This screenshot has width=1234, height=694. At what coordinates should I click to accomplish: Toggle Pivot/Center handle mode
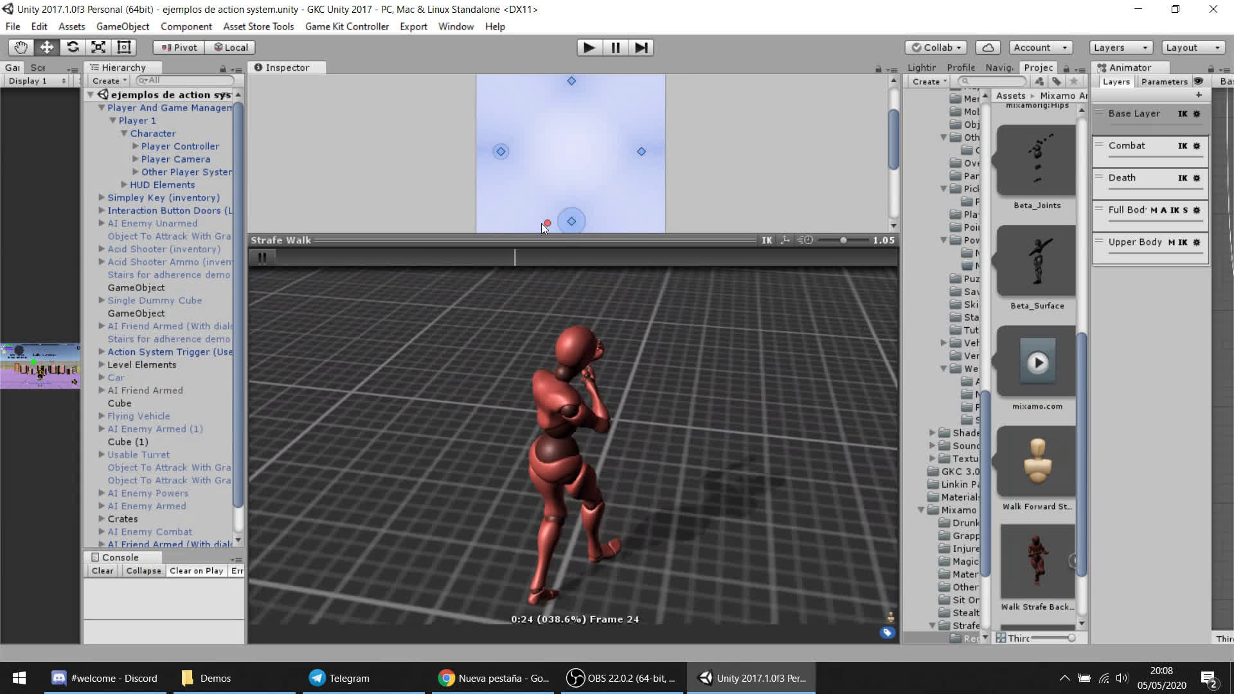click(x=179, y=48)
